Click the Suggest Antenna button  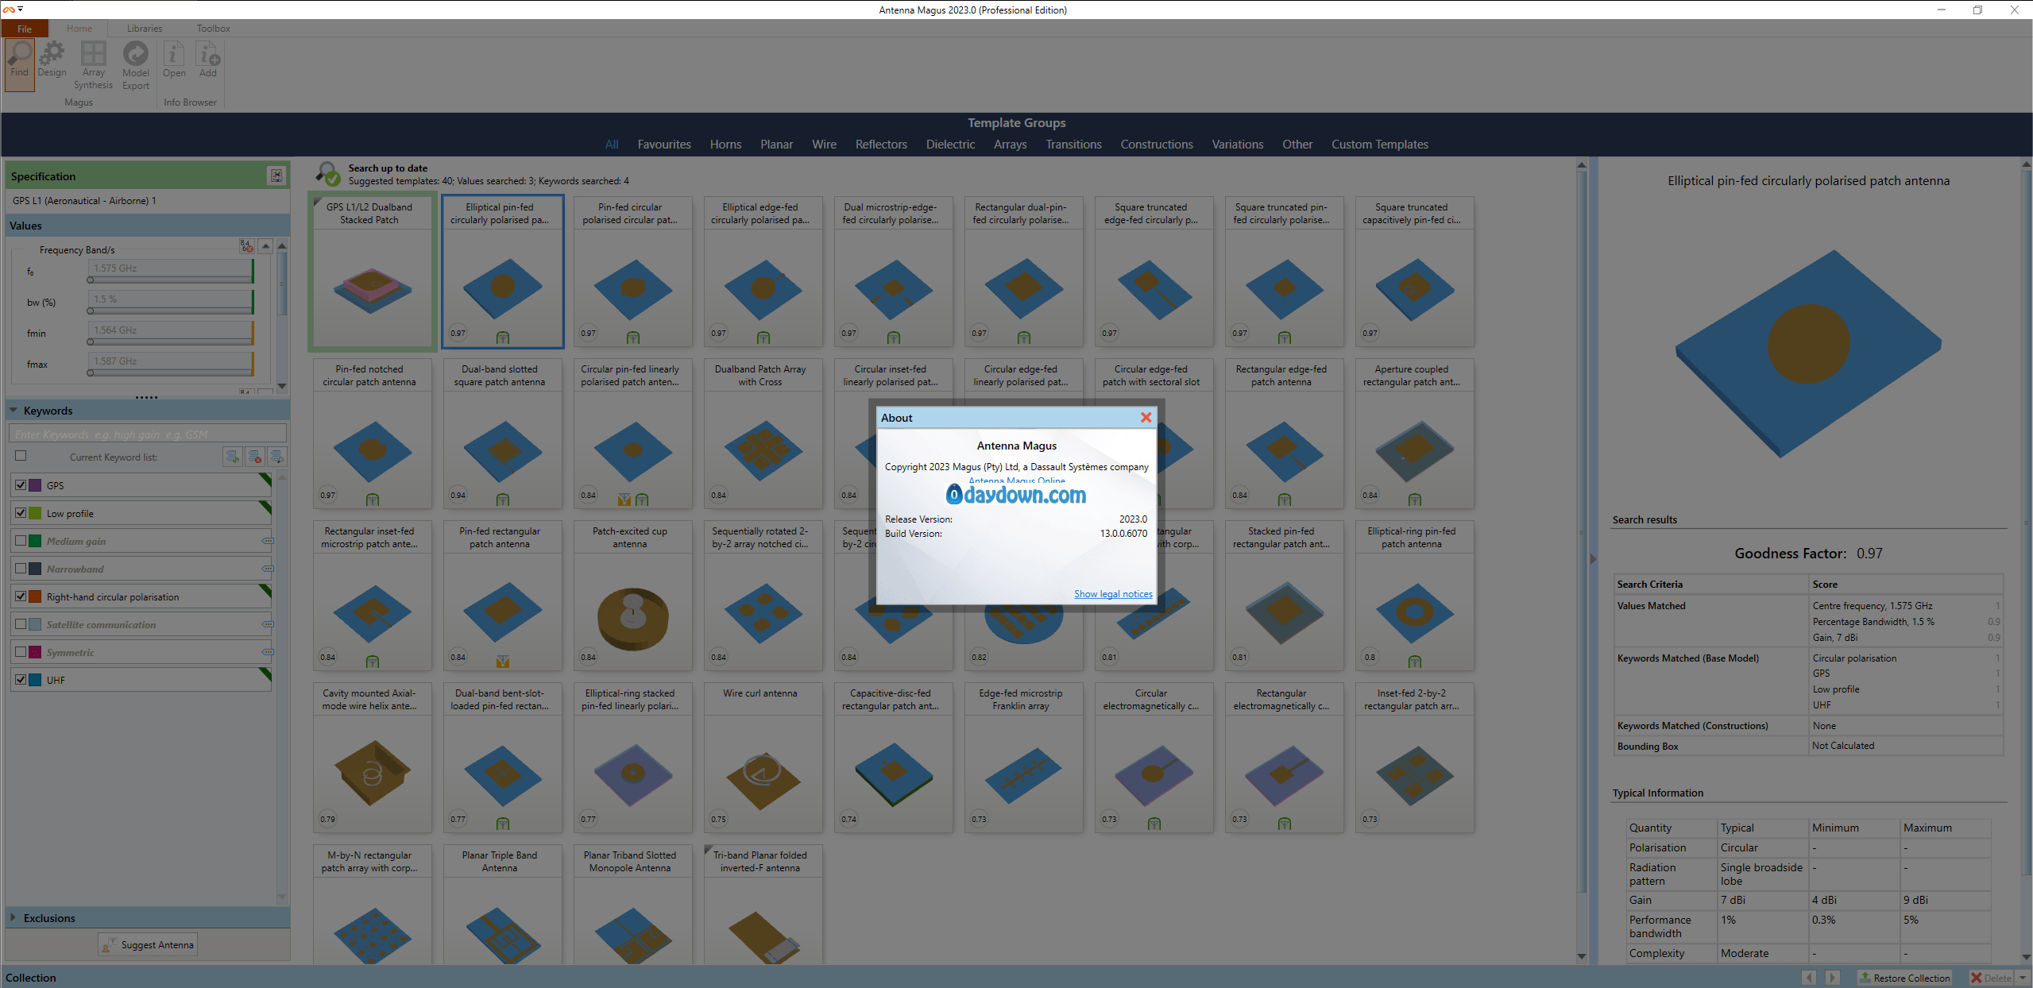[x=148, y=944]
